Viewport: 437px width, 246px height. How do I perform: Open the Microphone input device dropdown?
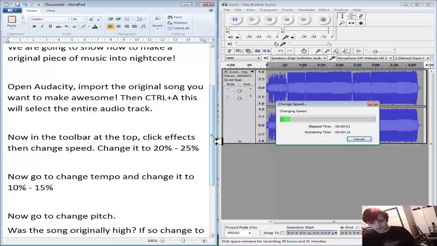391,58
